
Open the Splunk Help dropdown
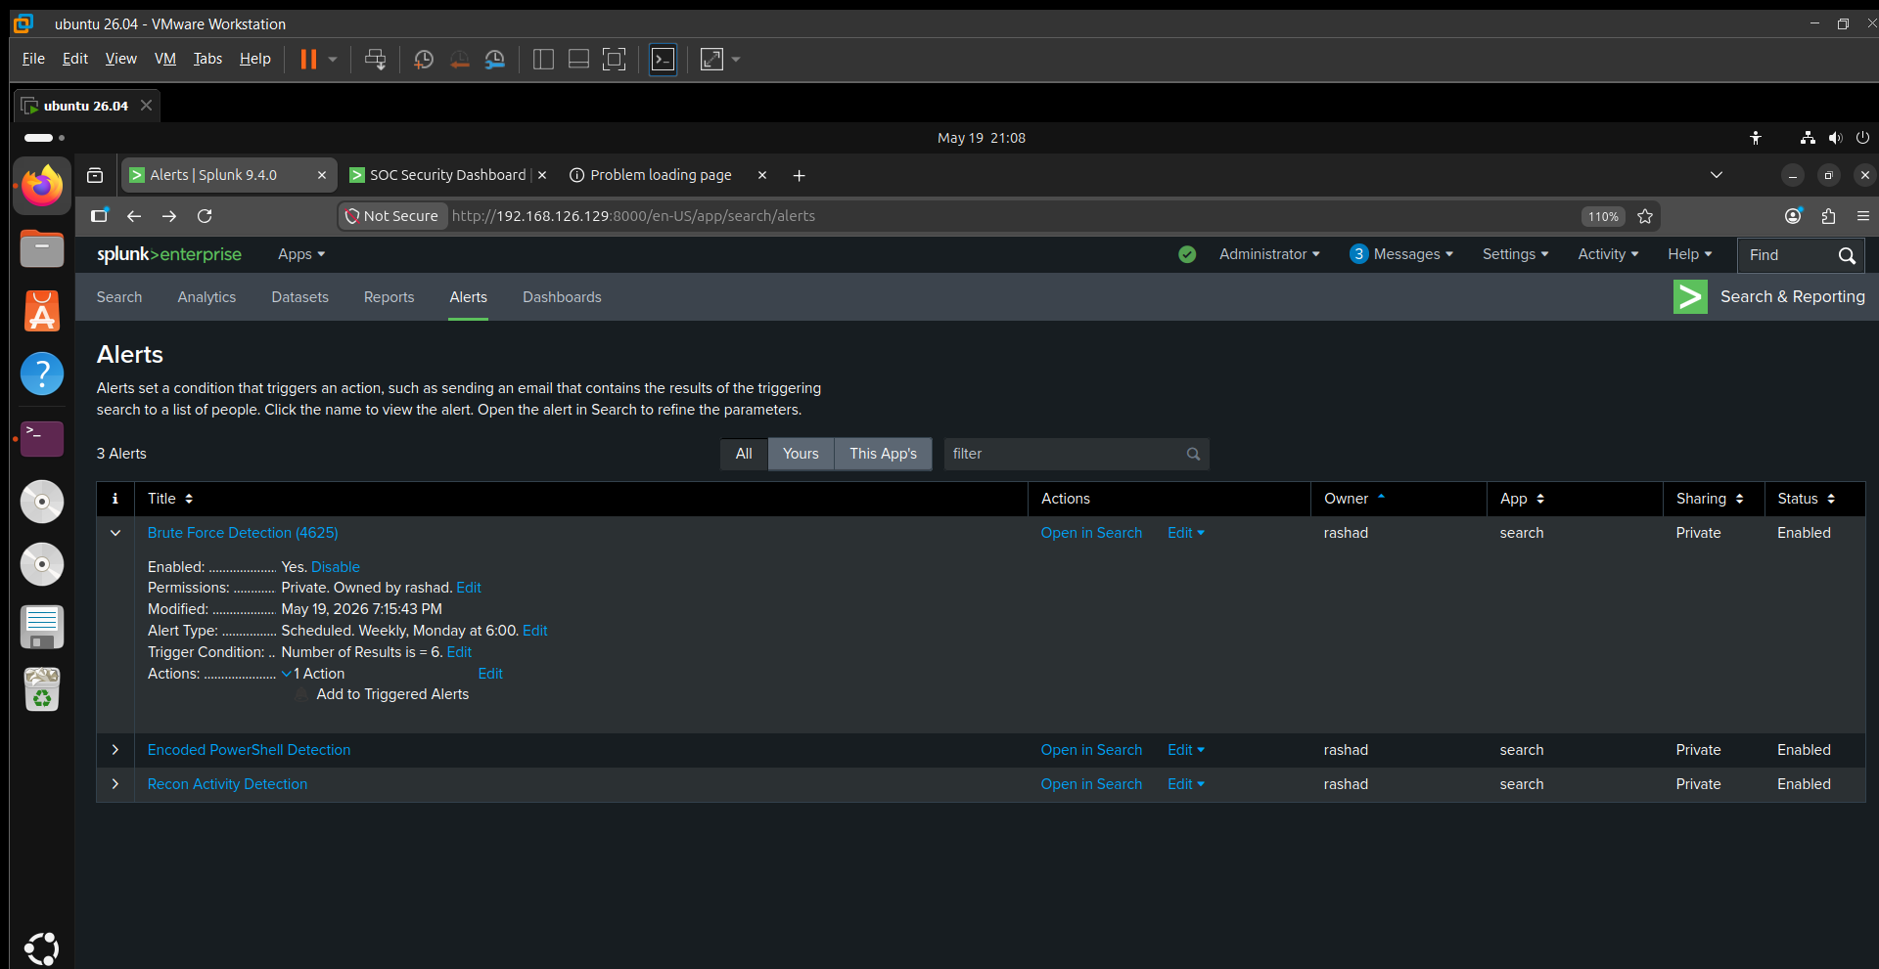click(x=1690, y=254)
